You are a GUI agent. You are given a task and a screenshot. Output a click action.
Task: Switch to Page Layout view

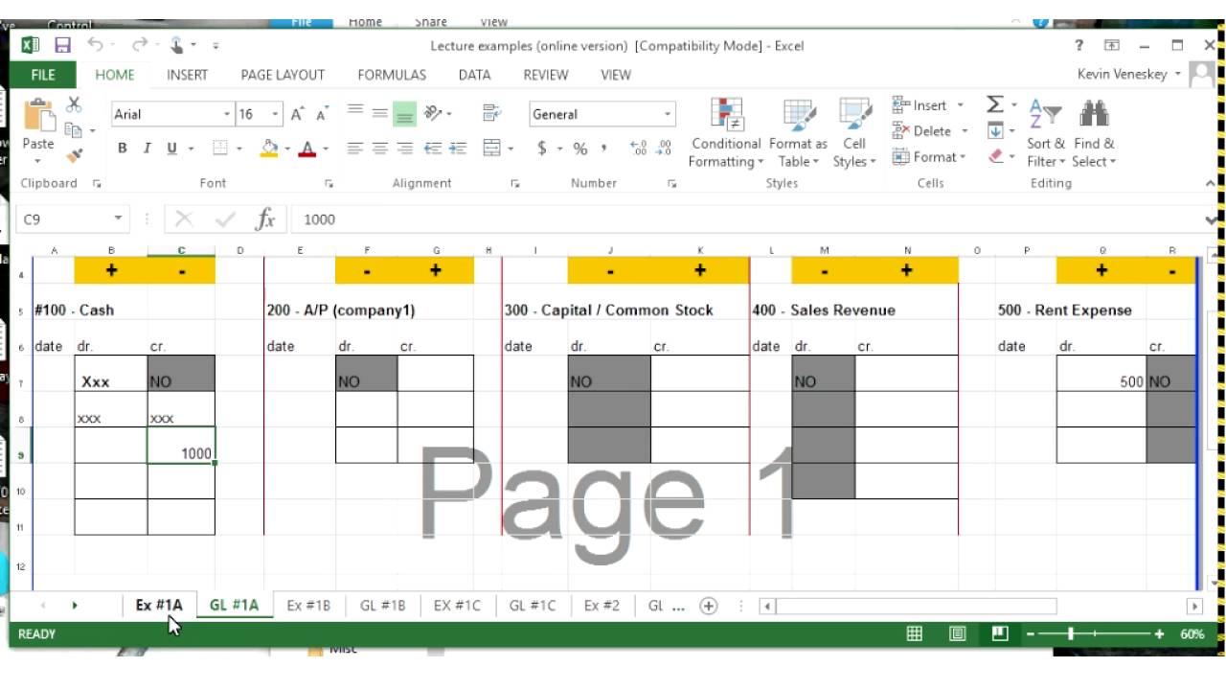(x=957, y=633)
